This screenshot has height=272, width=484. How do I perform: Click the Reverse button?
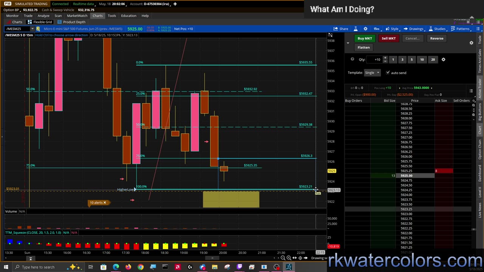(437, 38)
